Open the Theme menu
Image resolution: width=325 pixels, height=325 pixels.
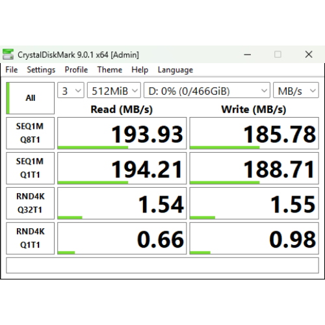pyautogui.click(x=110, y=70)
